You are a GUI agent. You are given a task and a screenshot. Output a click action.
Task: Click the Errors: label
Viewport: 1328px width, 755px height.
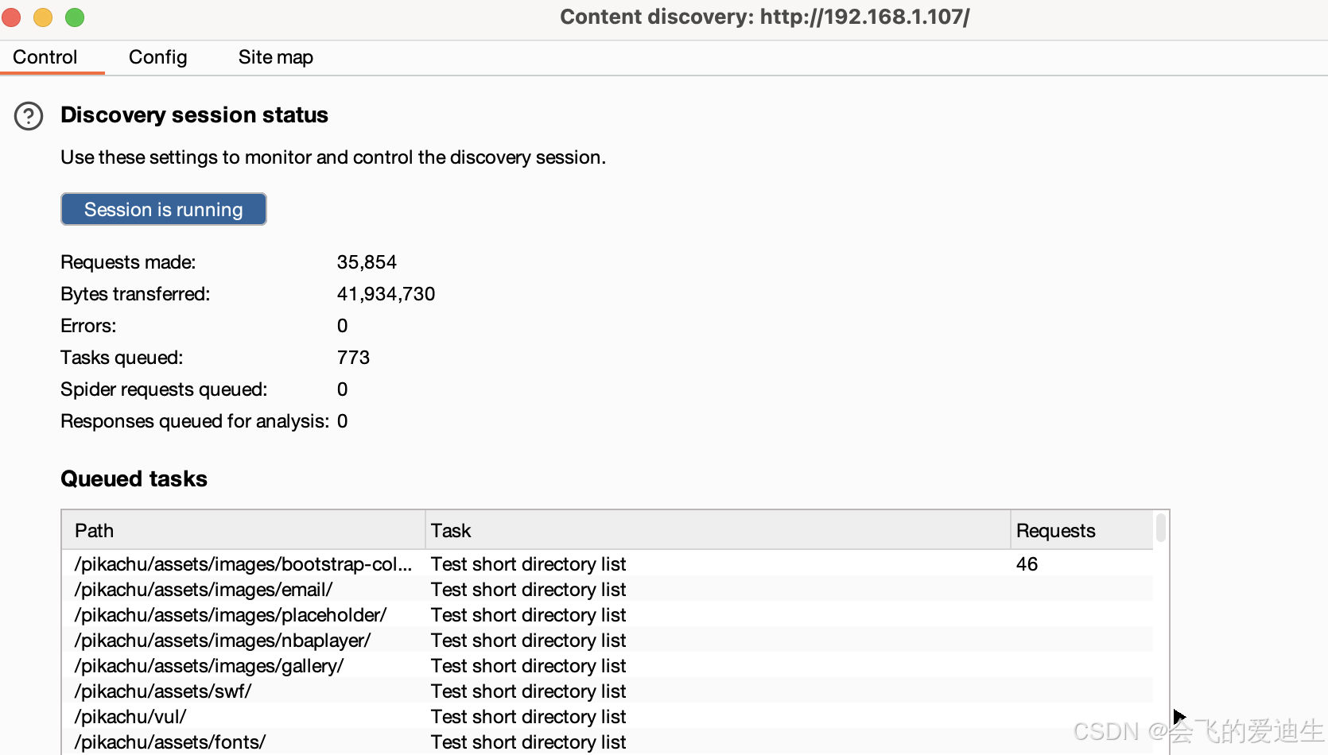88,326
